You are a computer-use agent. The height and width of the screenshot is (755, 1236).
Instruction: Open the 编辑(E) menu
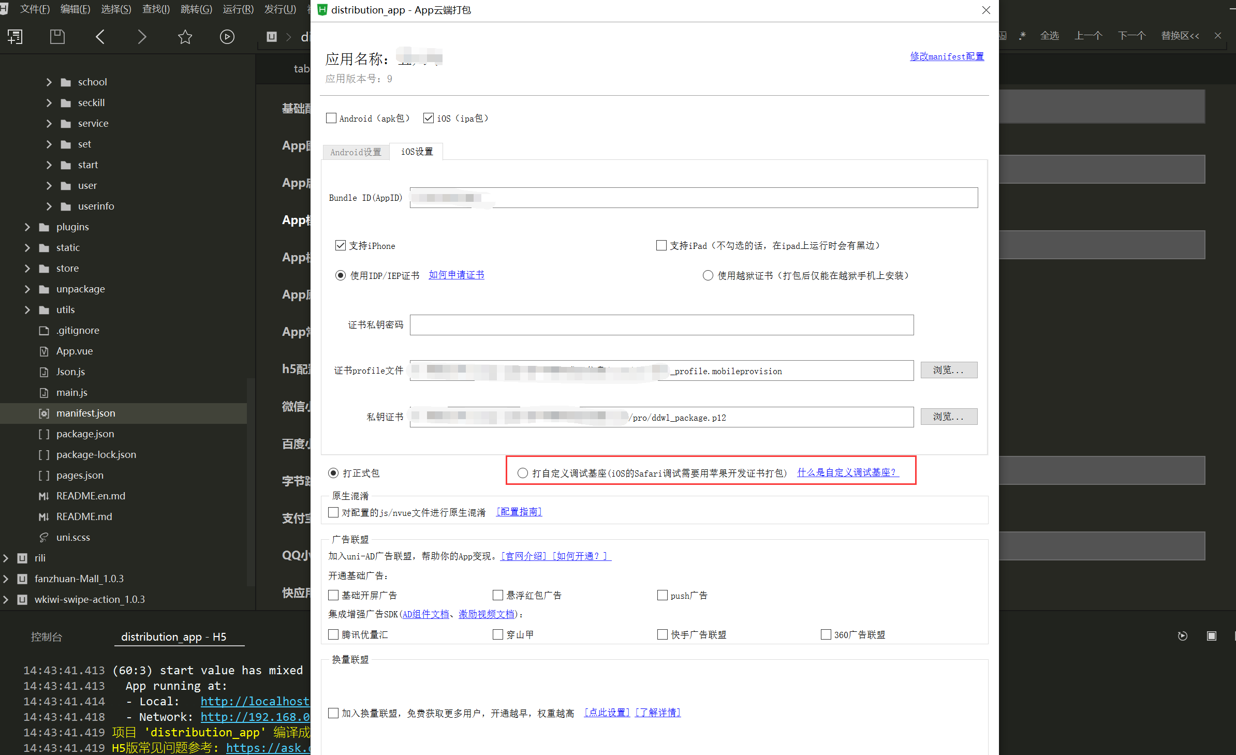coord(76,9)
